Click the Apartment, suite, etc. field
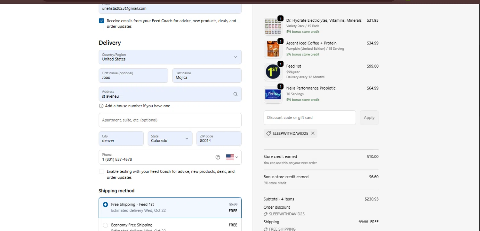Viewport: 480px width, 231px height. click(x=170, y=120)
